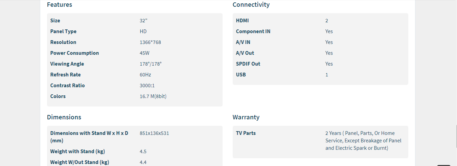This screenshot has width=457, height=166.
Task: Select the HDMI label
Action: coord(242,21)
